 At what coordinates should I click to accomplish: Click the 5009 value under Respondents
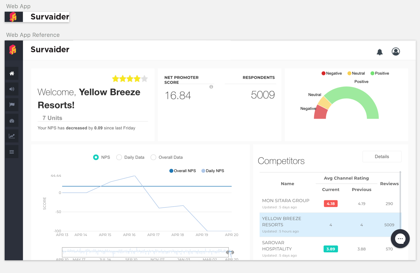tap(263, 95)
